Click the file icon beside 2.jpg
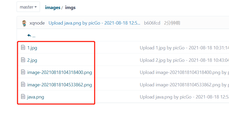Image resolution: width=229 pixels, height=114 pixels. pyautogui.click(x=23, y=60)
